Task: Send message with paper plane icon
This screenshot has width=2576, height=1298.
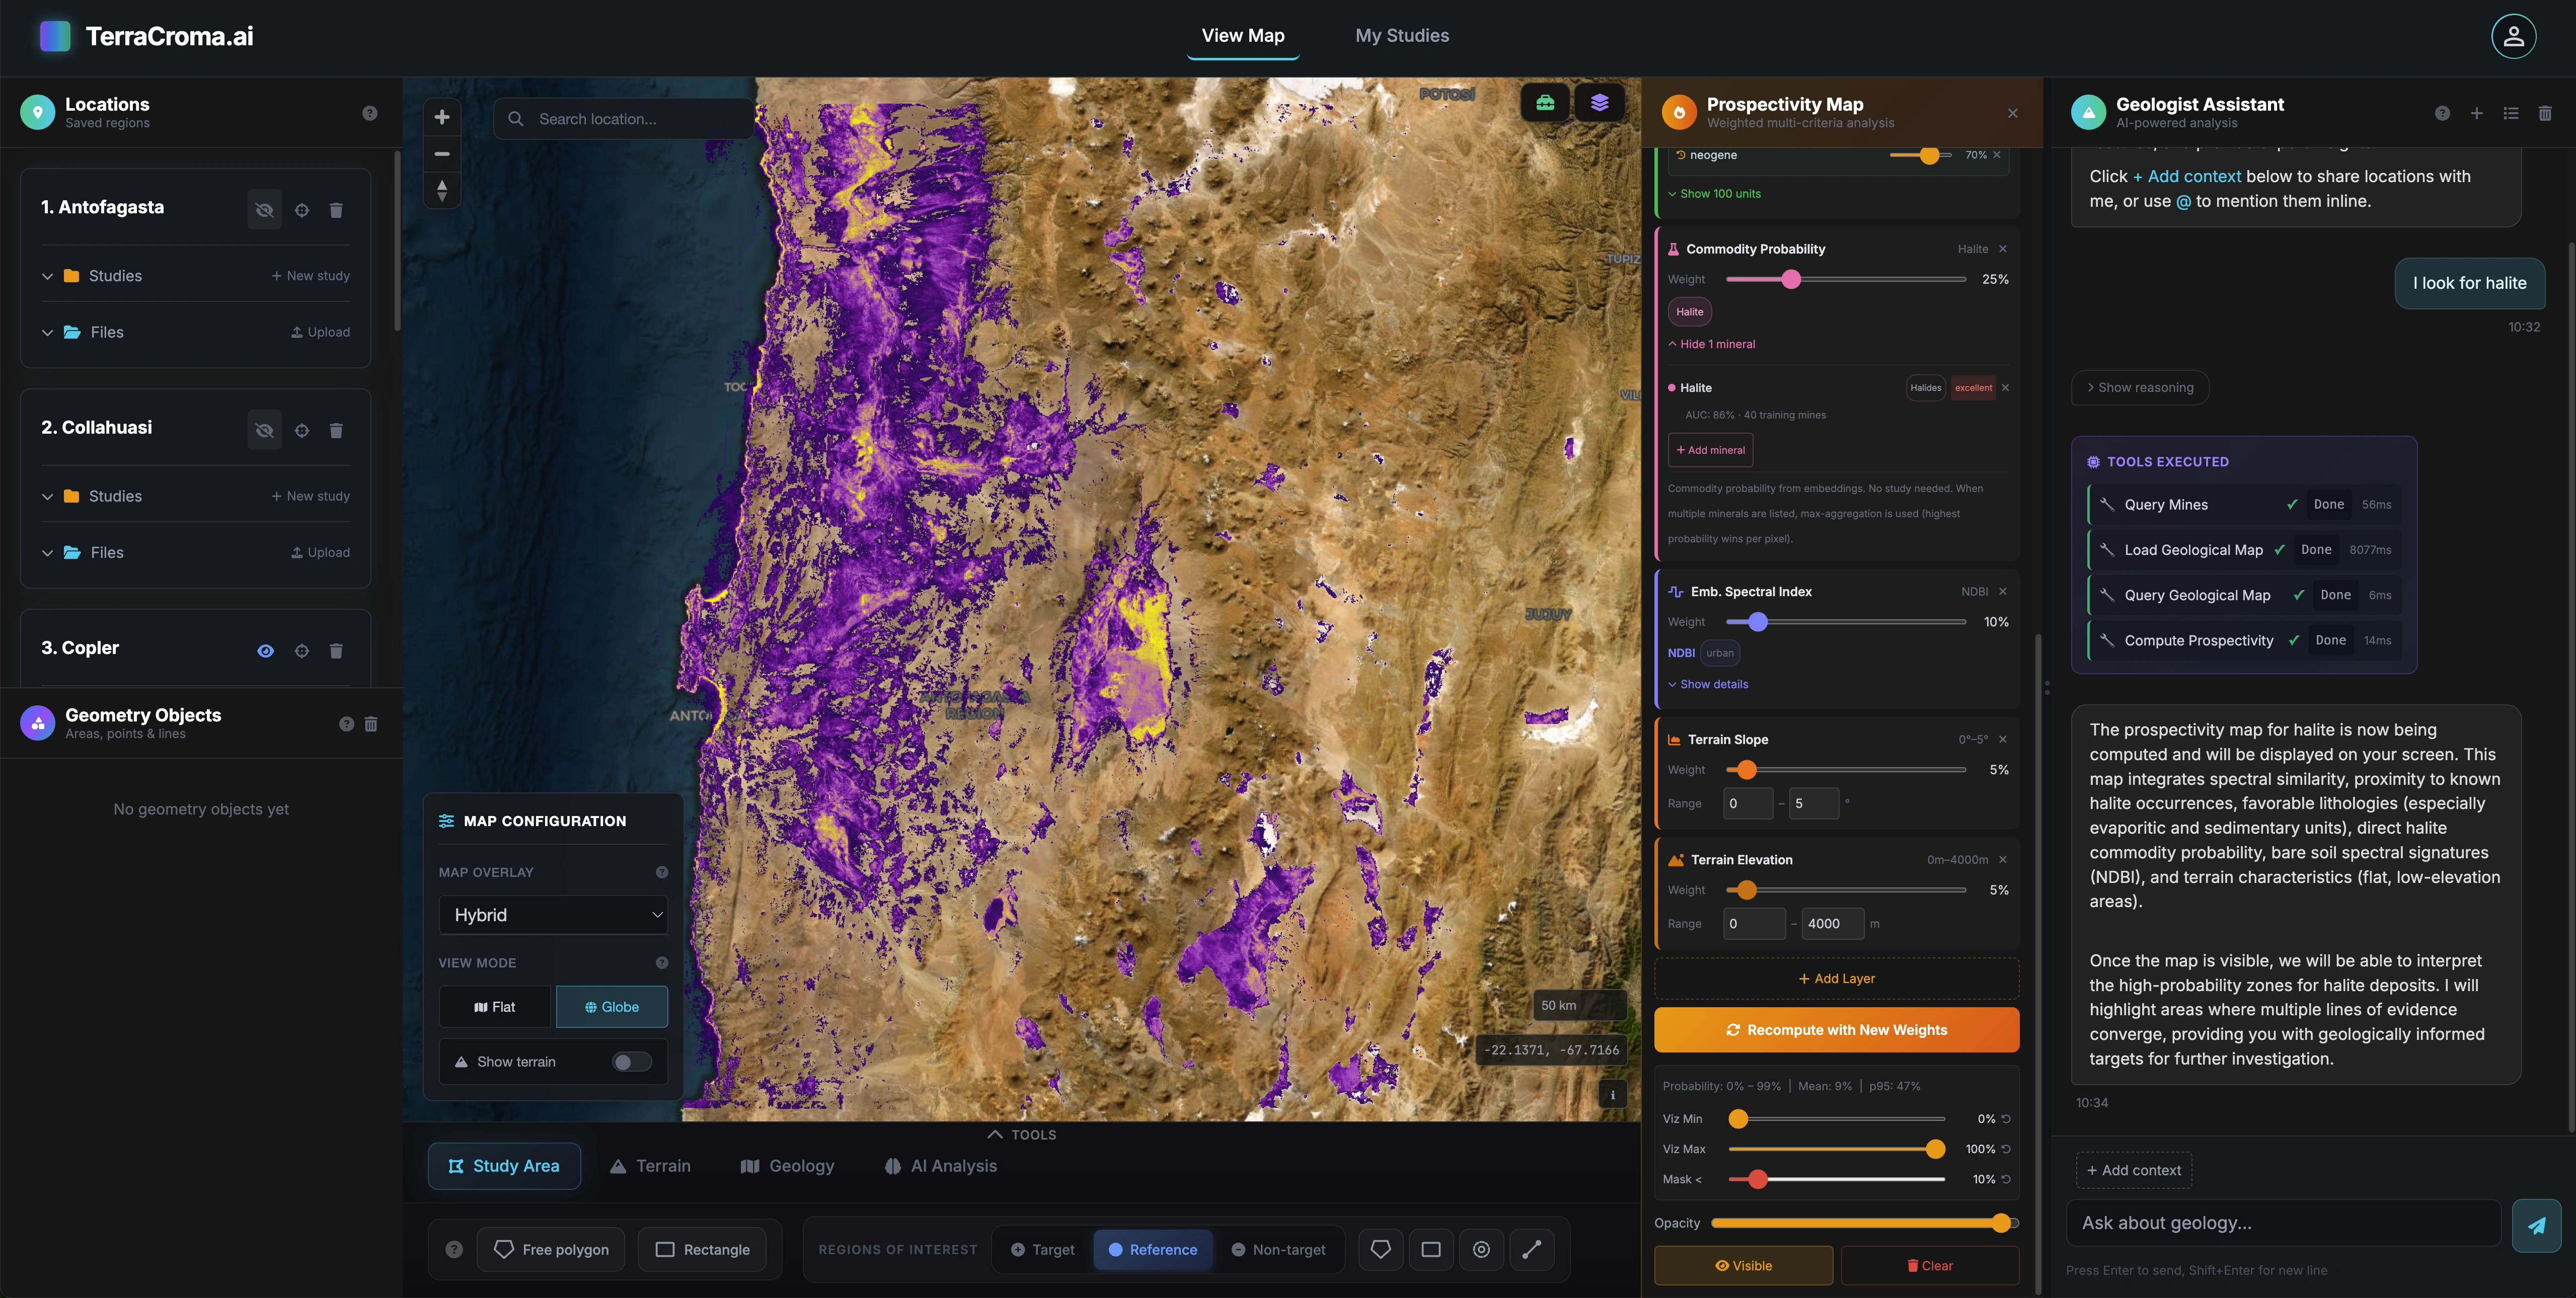Action: tap(2536, 1225)
